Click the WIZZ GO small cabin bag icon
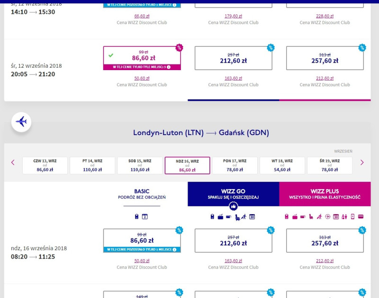This screenshot has height=298, width=379. coord(212,217)
